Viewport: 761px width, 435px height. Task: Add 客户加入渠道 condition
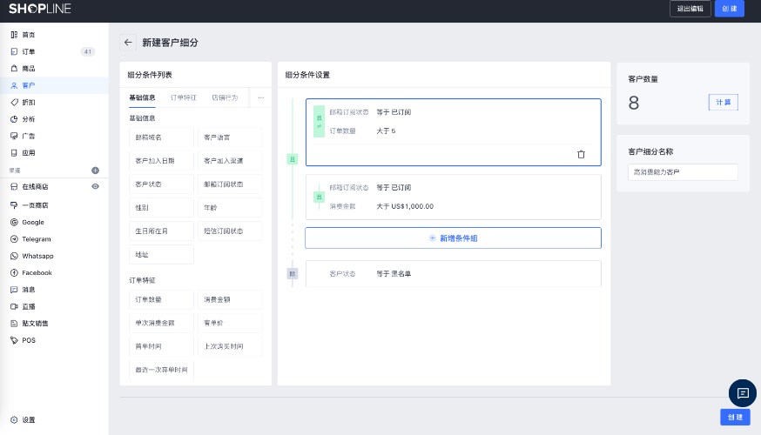230,161
